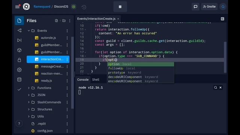Open the Database panel
Viewport: 240px width, 135px height.
[x=19, y=79]
